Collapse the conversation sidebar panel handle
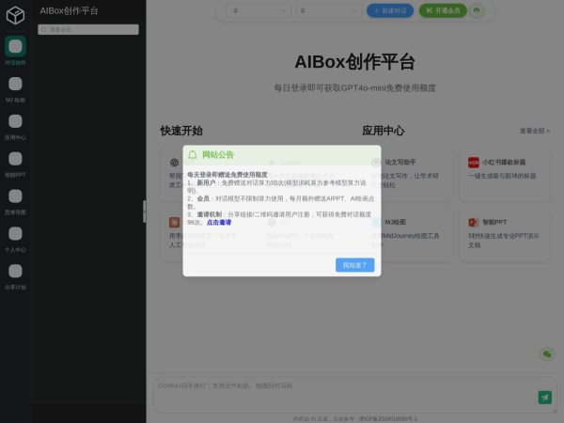Viewport: 564px width, 423px height. pyautogui.click(x=144, y=211)
